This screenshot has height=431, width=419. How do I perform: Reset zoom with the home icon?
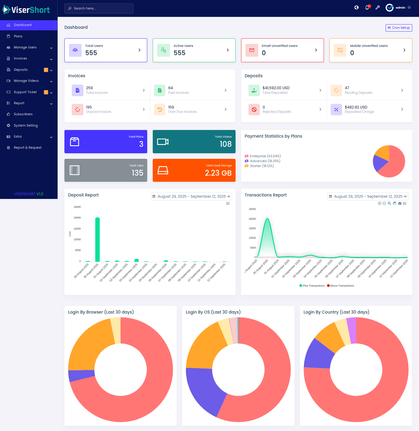click(x=400, y=204)
